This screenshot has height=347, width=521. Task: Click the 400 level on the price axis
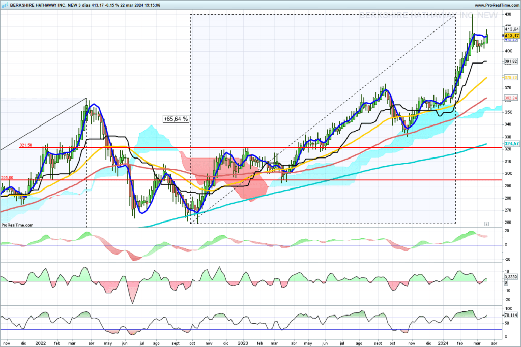tap(508, 51)
